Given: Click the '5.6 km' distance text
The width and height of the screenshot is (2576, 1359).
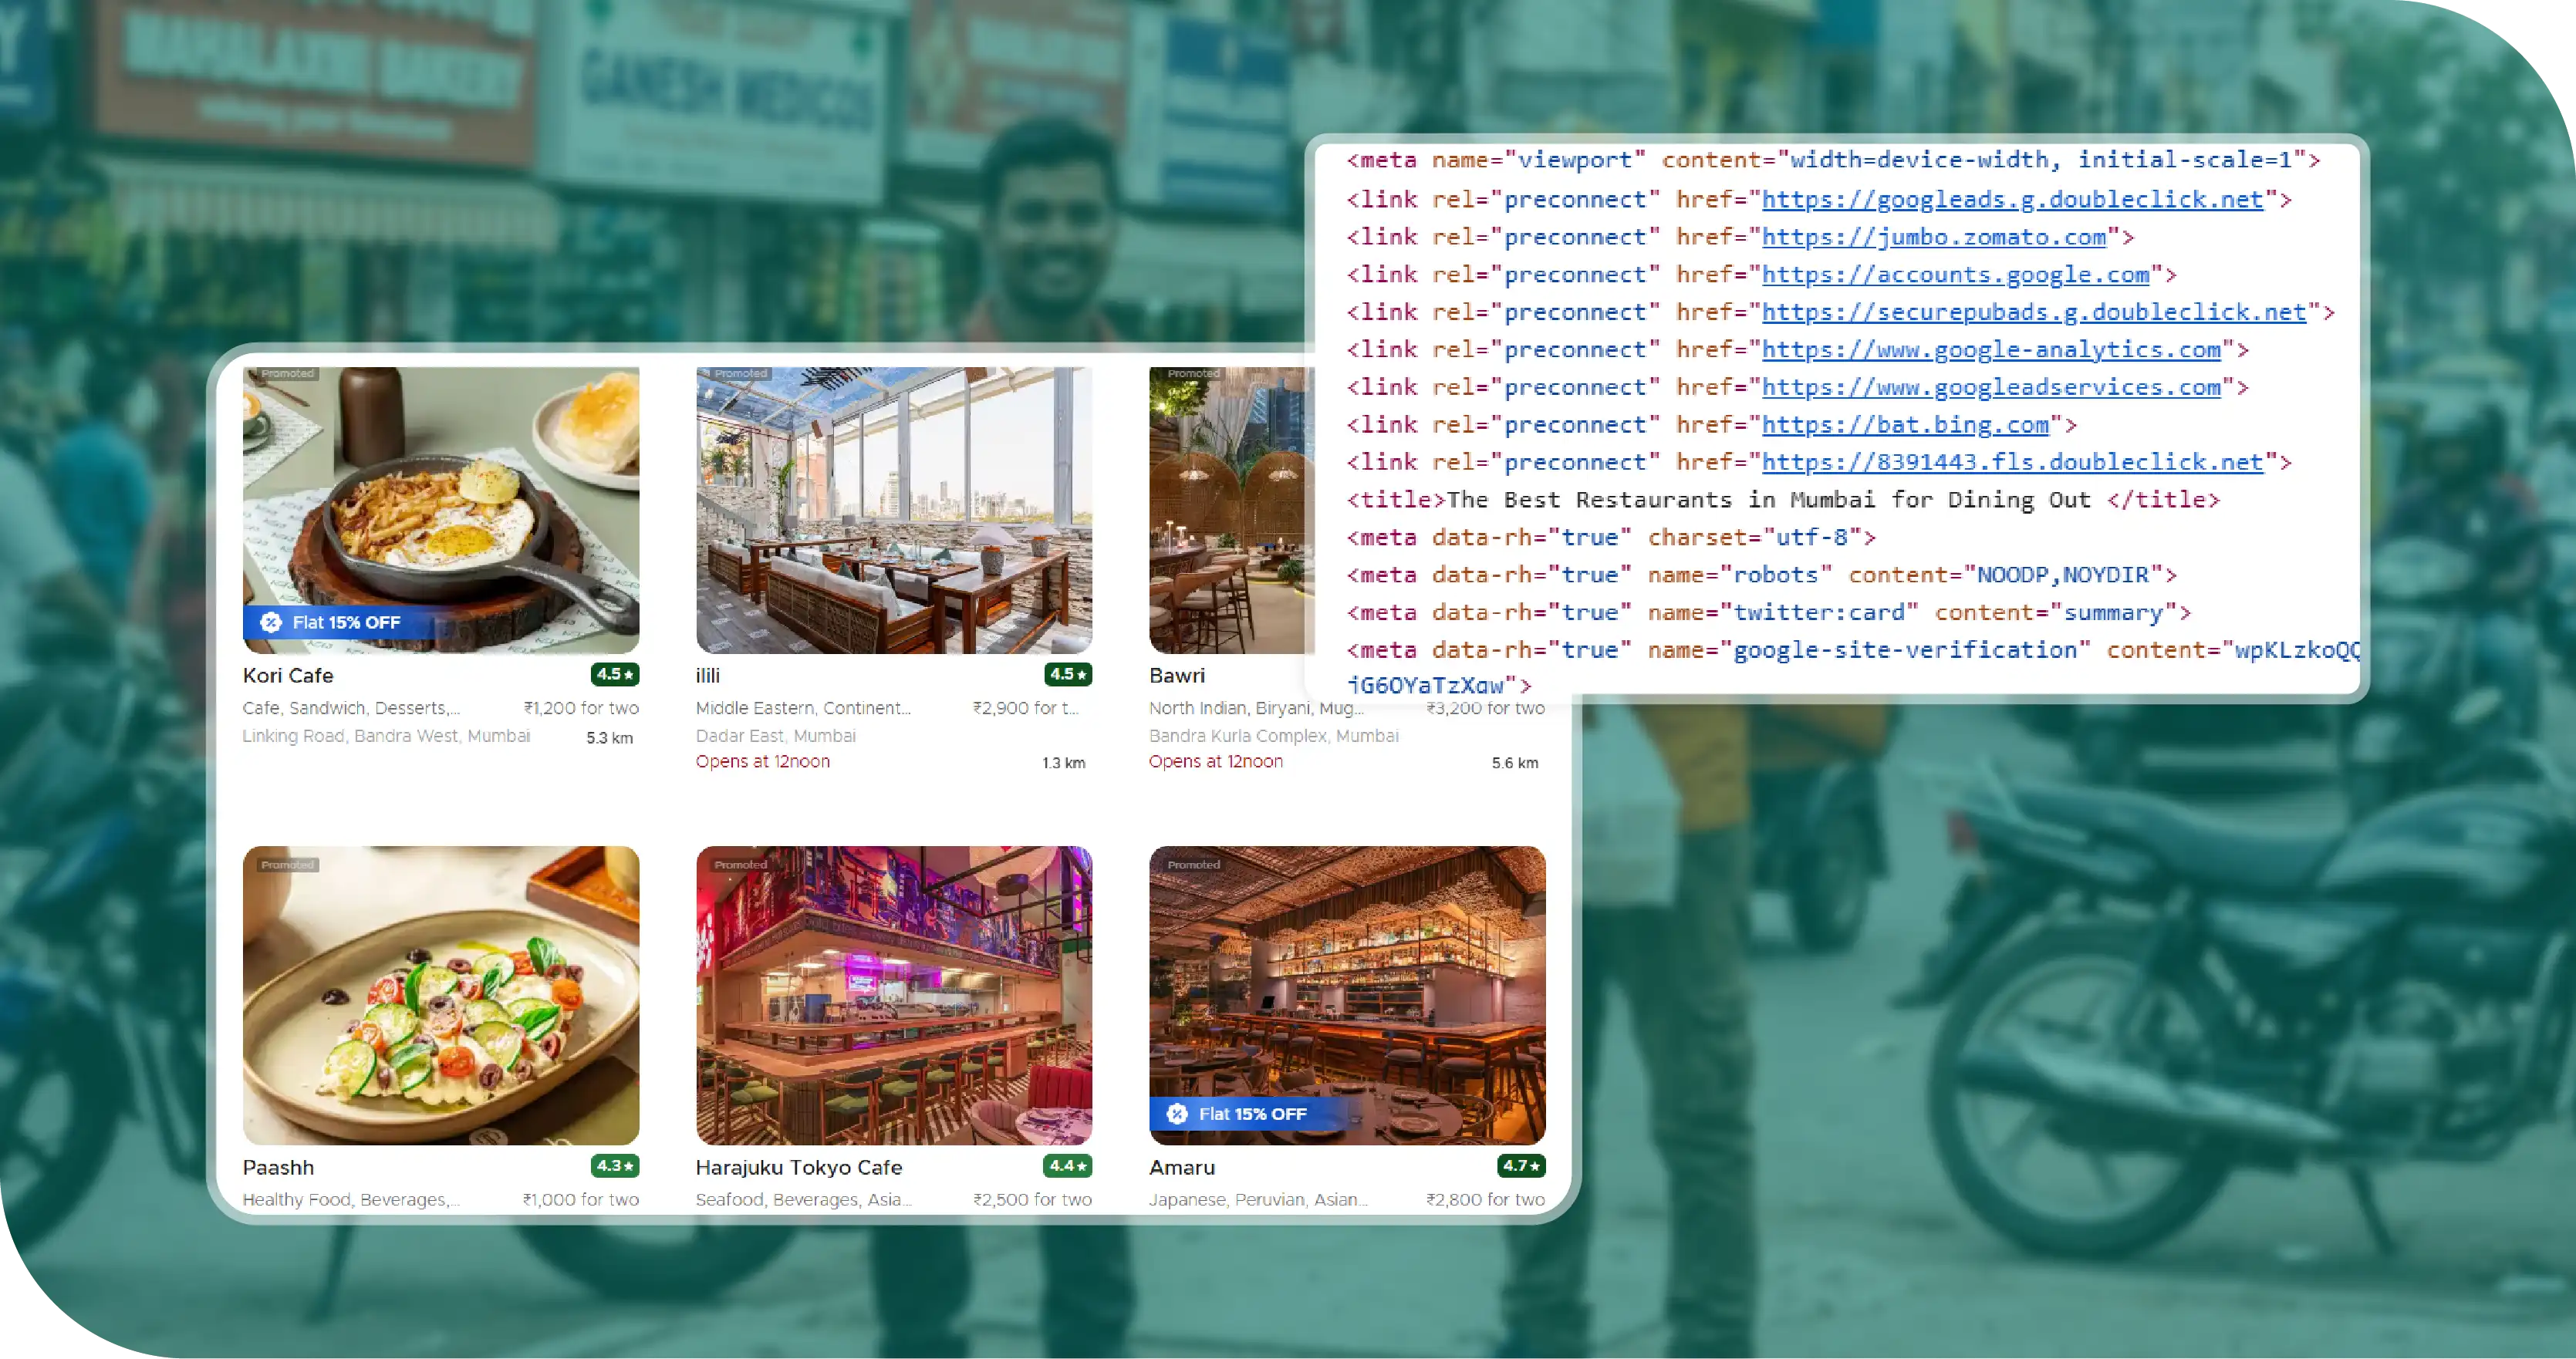Looking at the screenshot, I should coord(1515,763).
